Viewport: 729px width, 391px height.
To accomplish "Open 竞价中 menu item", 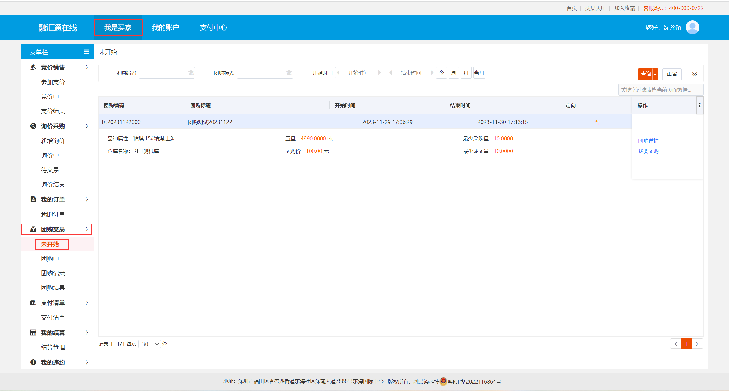I will coord(50,97).
